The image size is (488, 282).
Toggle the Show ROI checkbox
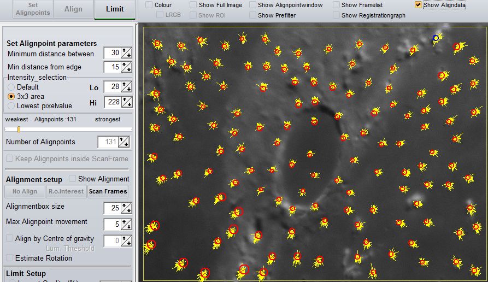[x=193, y=15]
